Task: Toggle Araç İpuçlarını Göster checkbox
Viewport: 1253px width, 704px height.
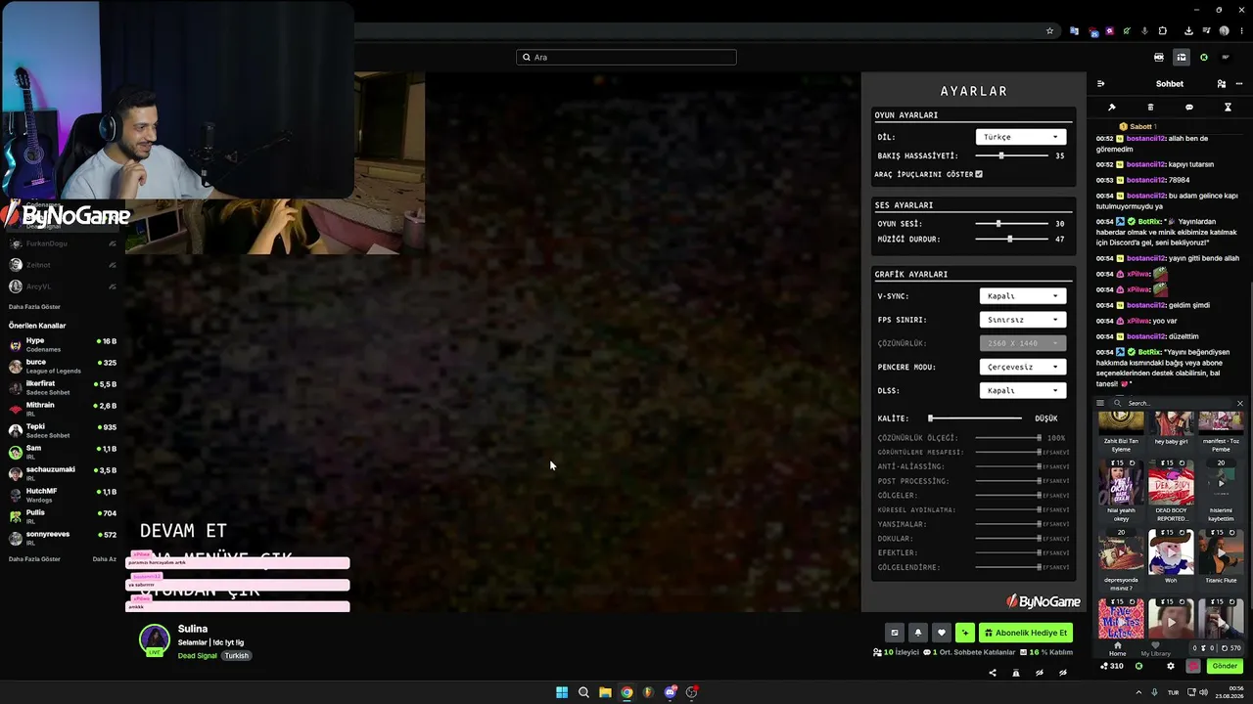Action: coord(979,174)
